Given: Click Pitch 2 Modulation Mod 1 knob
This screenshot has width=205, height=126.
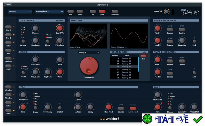Looking at the screenshot, I should click(158, 28).
